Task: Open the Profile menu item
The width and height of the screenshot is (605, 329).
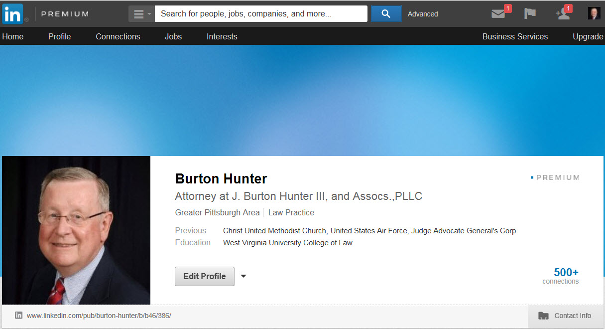Action: (x=60, y=36)
